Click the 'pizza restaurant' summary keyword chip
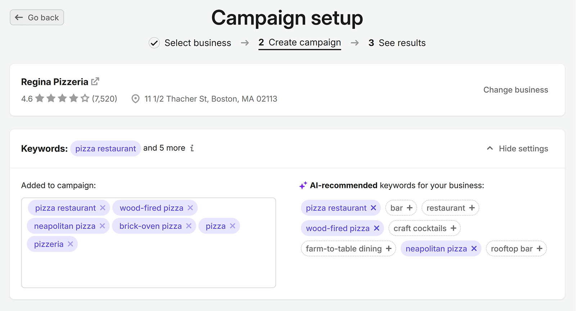 [105, 148]
